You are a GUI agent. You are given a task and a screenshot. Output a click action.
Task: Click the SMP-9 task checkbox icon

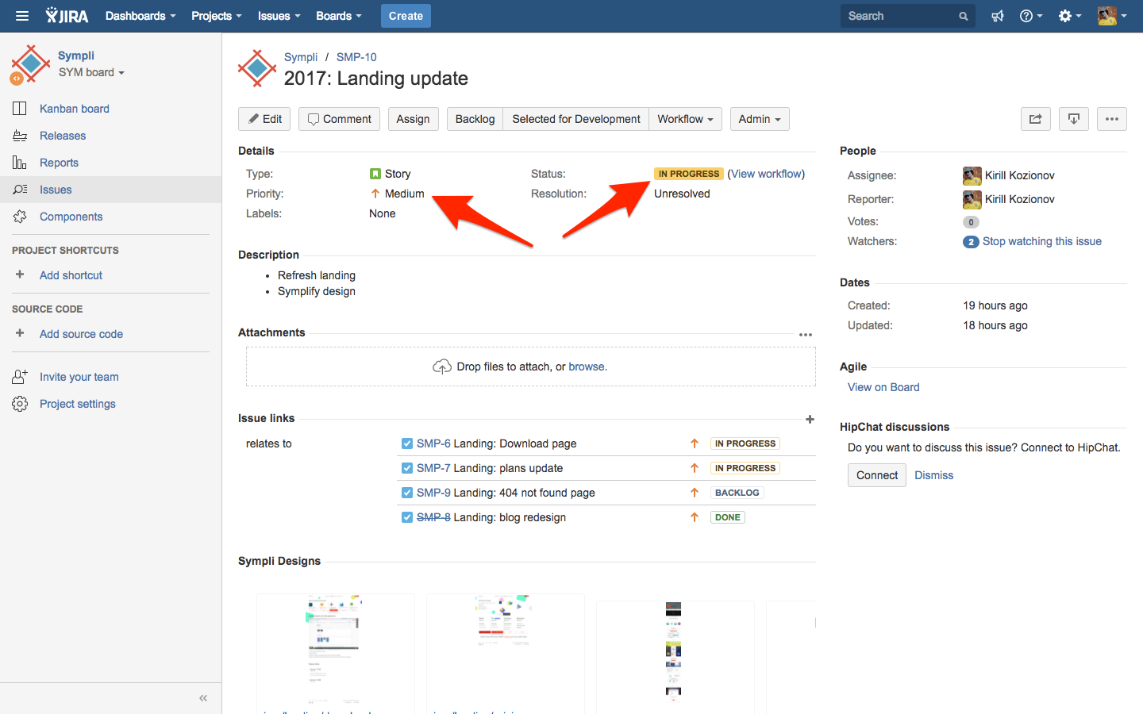point(407,493)
